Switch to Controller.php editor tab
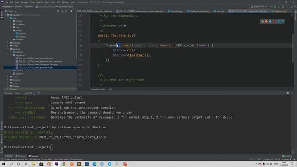 [175, 11]
